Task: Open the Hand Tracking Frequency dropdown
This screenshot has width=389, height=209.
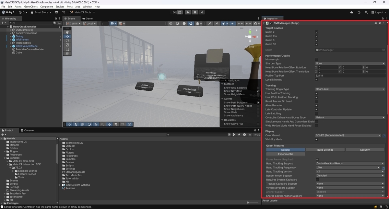Action: (x=348, y=168)
